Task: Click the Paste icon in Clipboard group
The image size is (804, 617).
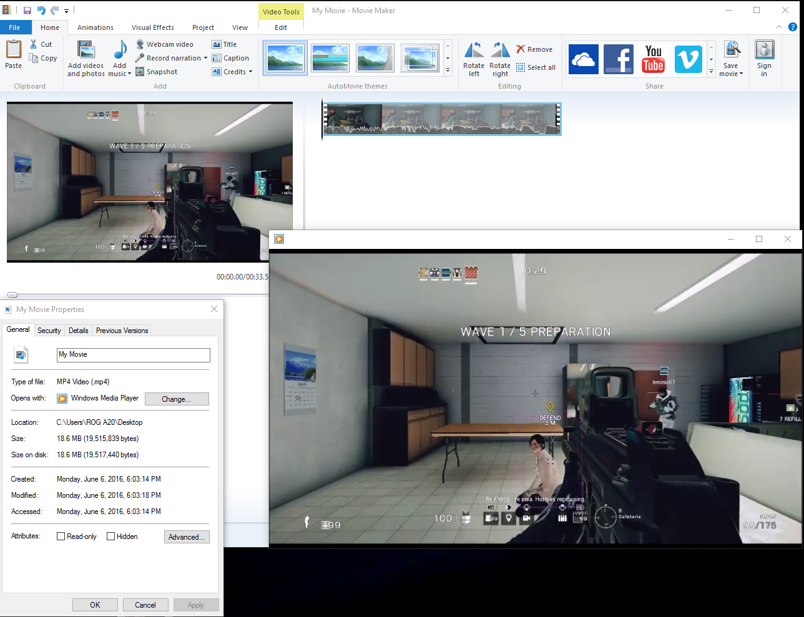Action: (x=14, y=49)
